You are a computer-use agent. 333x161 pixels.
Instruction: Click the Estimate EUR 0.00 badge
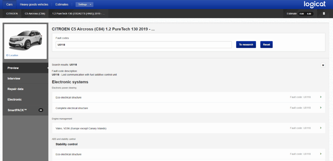coord(305,14)
